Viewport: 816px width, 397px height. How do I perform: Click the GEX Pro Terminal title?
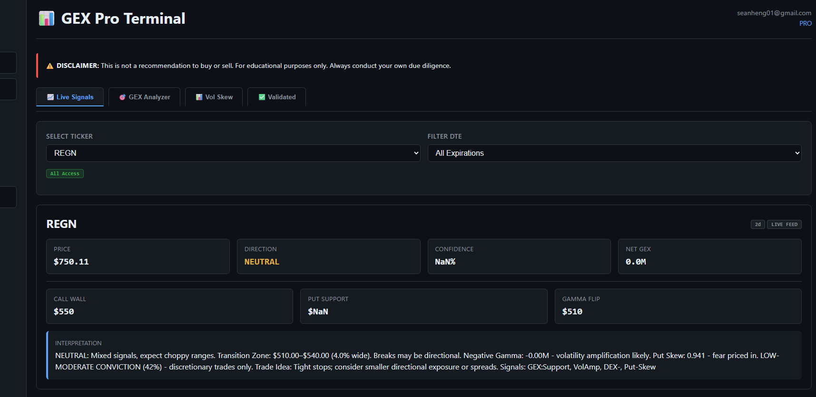click(x=123, y=19)
